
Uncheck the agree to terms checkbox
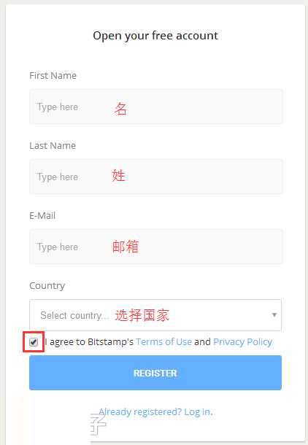click(34, 342)
